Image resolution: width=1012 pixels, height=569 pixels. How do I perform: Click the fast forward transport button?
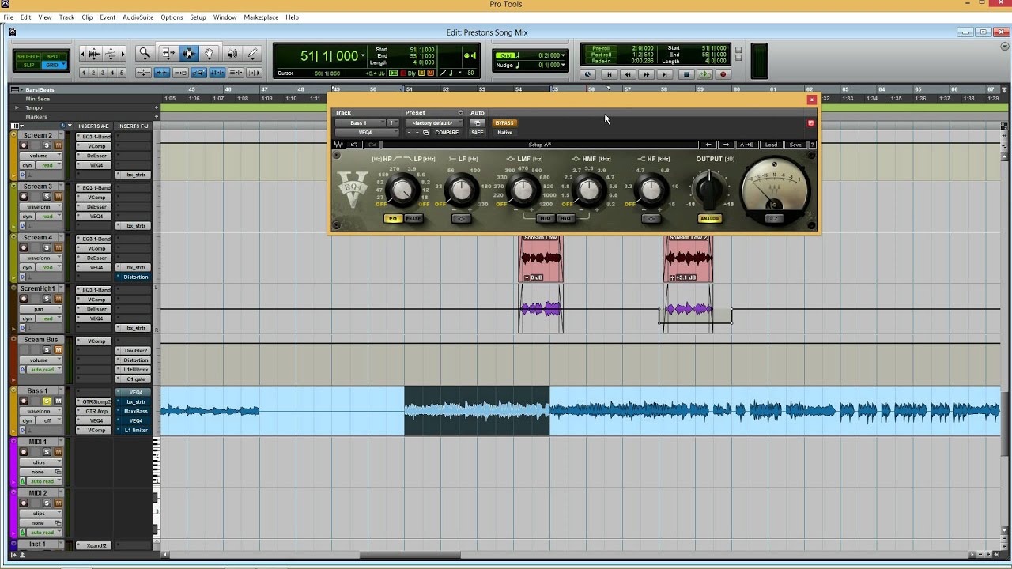(647, 74)
